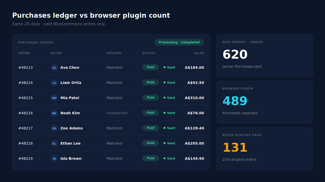The height and width of the screenshot is (182, 325).
Task: Click the buyer name Ethan Lee
Action: (x=71, y=143)
